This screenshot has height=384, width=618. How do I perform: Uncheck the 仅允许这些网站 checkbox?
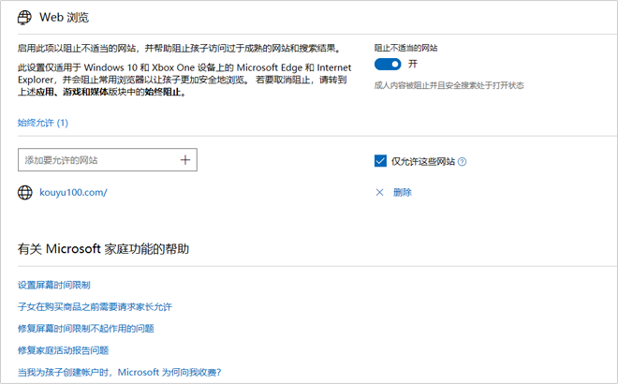tap(380, 161)
